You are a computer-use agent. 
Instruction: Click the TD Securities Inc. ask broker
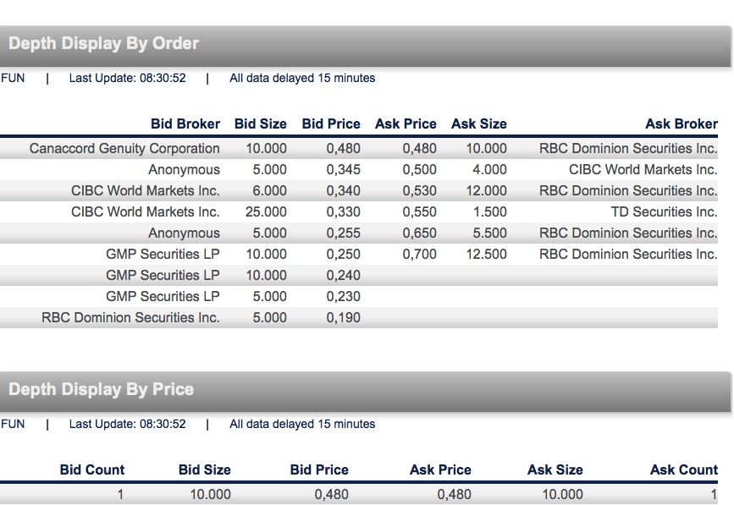pos(664,212)
